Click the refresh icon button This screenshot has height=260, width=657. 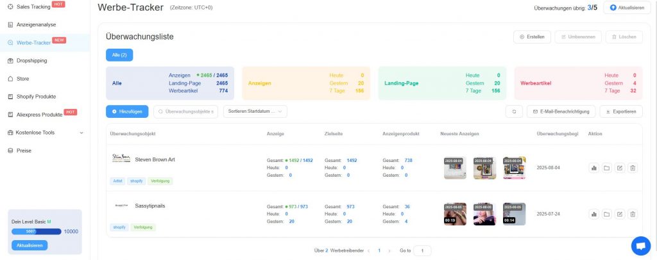[x=514, y=111]
